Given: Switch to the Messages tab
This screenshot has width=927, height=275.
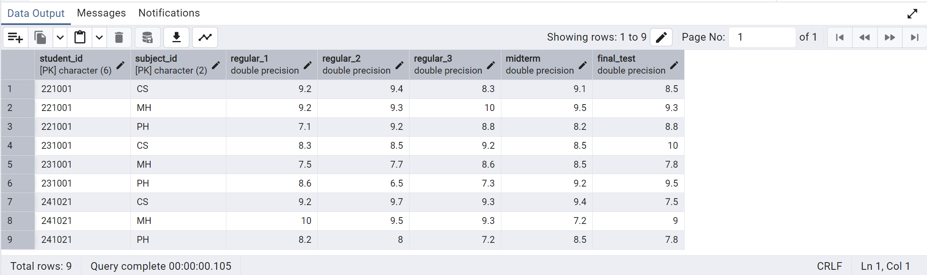Looking at the screenshot, I should pos(101,13).
